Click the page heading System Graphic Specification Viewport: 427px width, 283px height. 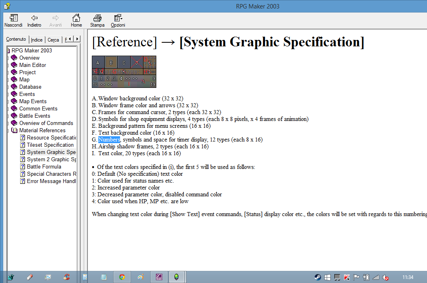point(272,42)
